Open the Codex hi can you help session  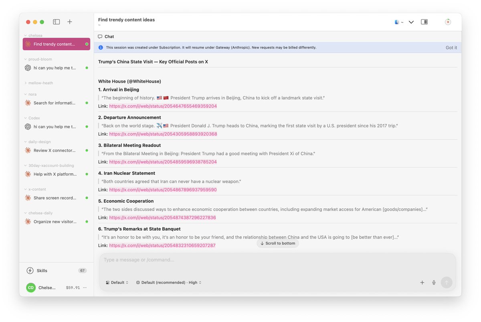(x=57, y=127)
